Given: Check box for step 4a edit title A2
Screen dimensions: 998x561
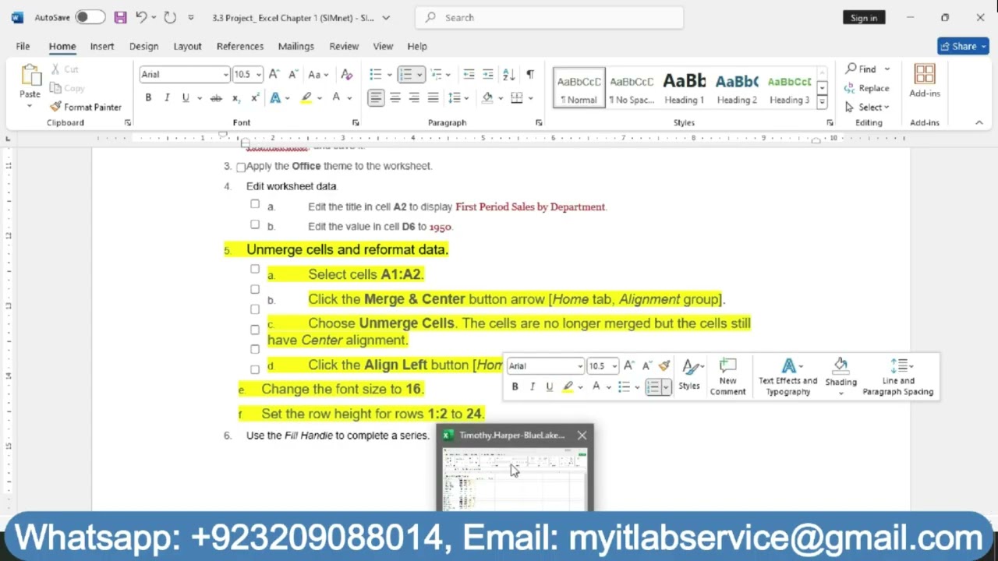Looking at the screenshot, I should coord(255,204).
